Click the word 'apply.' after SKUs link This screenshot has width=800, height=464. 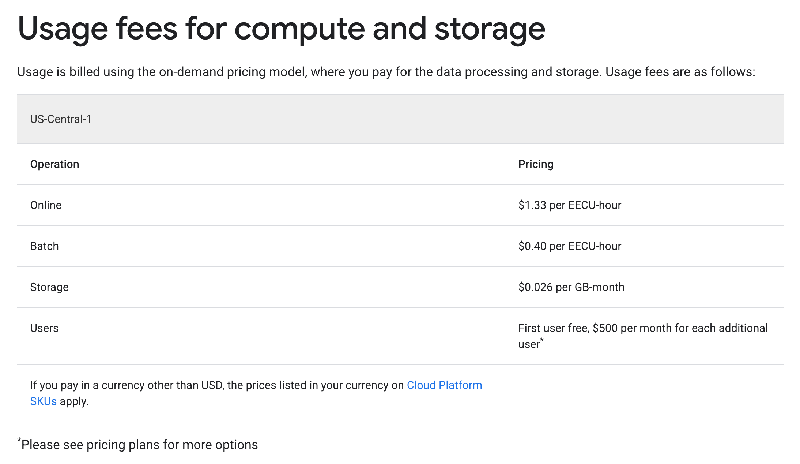pyautogui.click(x=74, y=402)
